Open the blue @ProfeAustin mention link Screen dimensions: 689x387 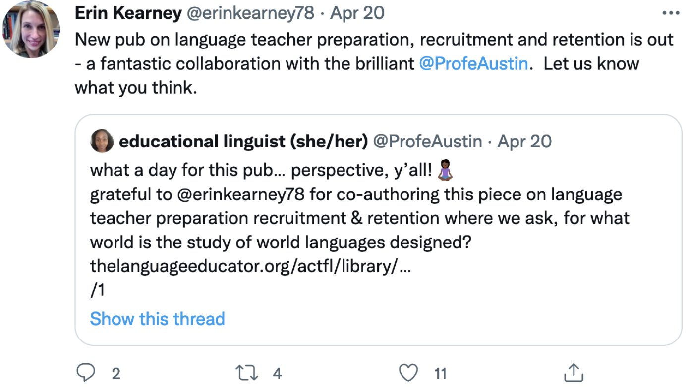point(473,64)
